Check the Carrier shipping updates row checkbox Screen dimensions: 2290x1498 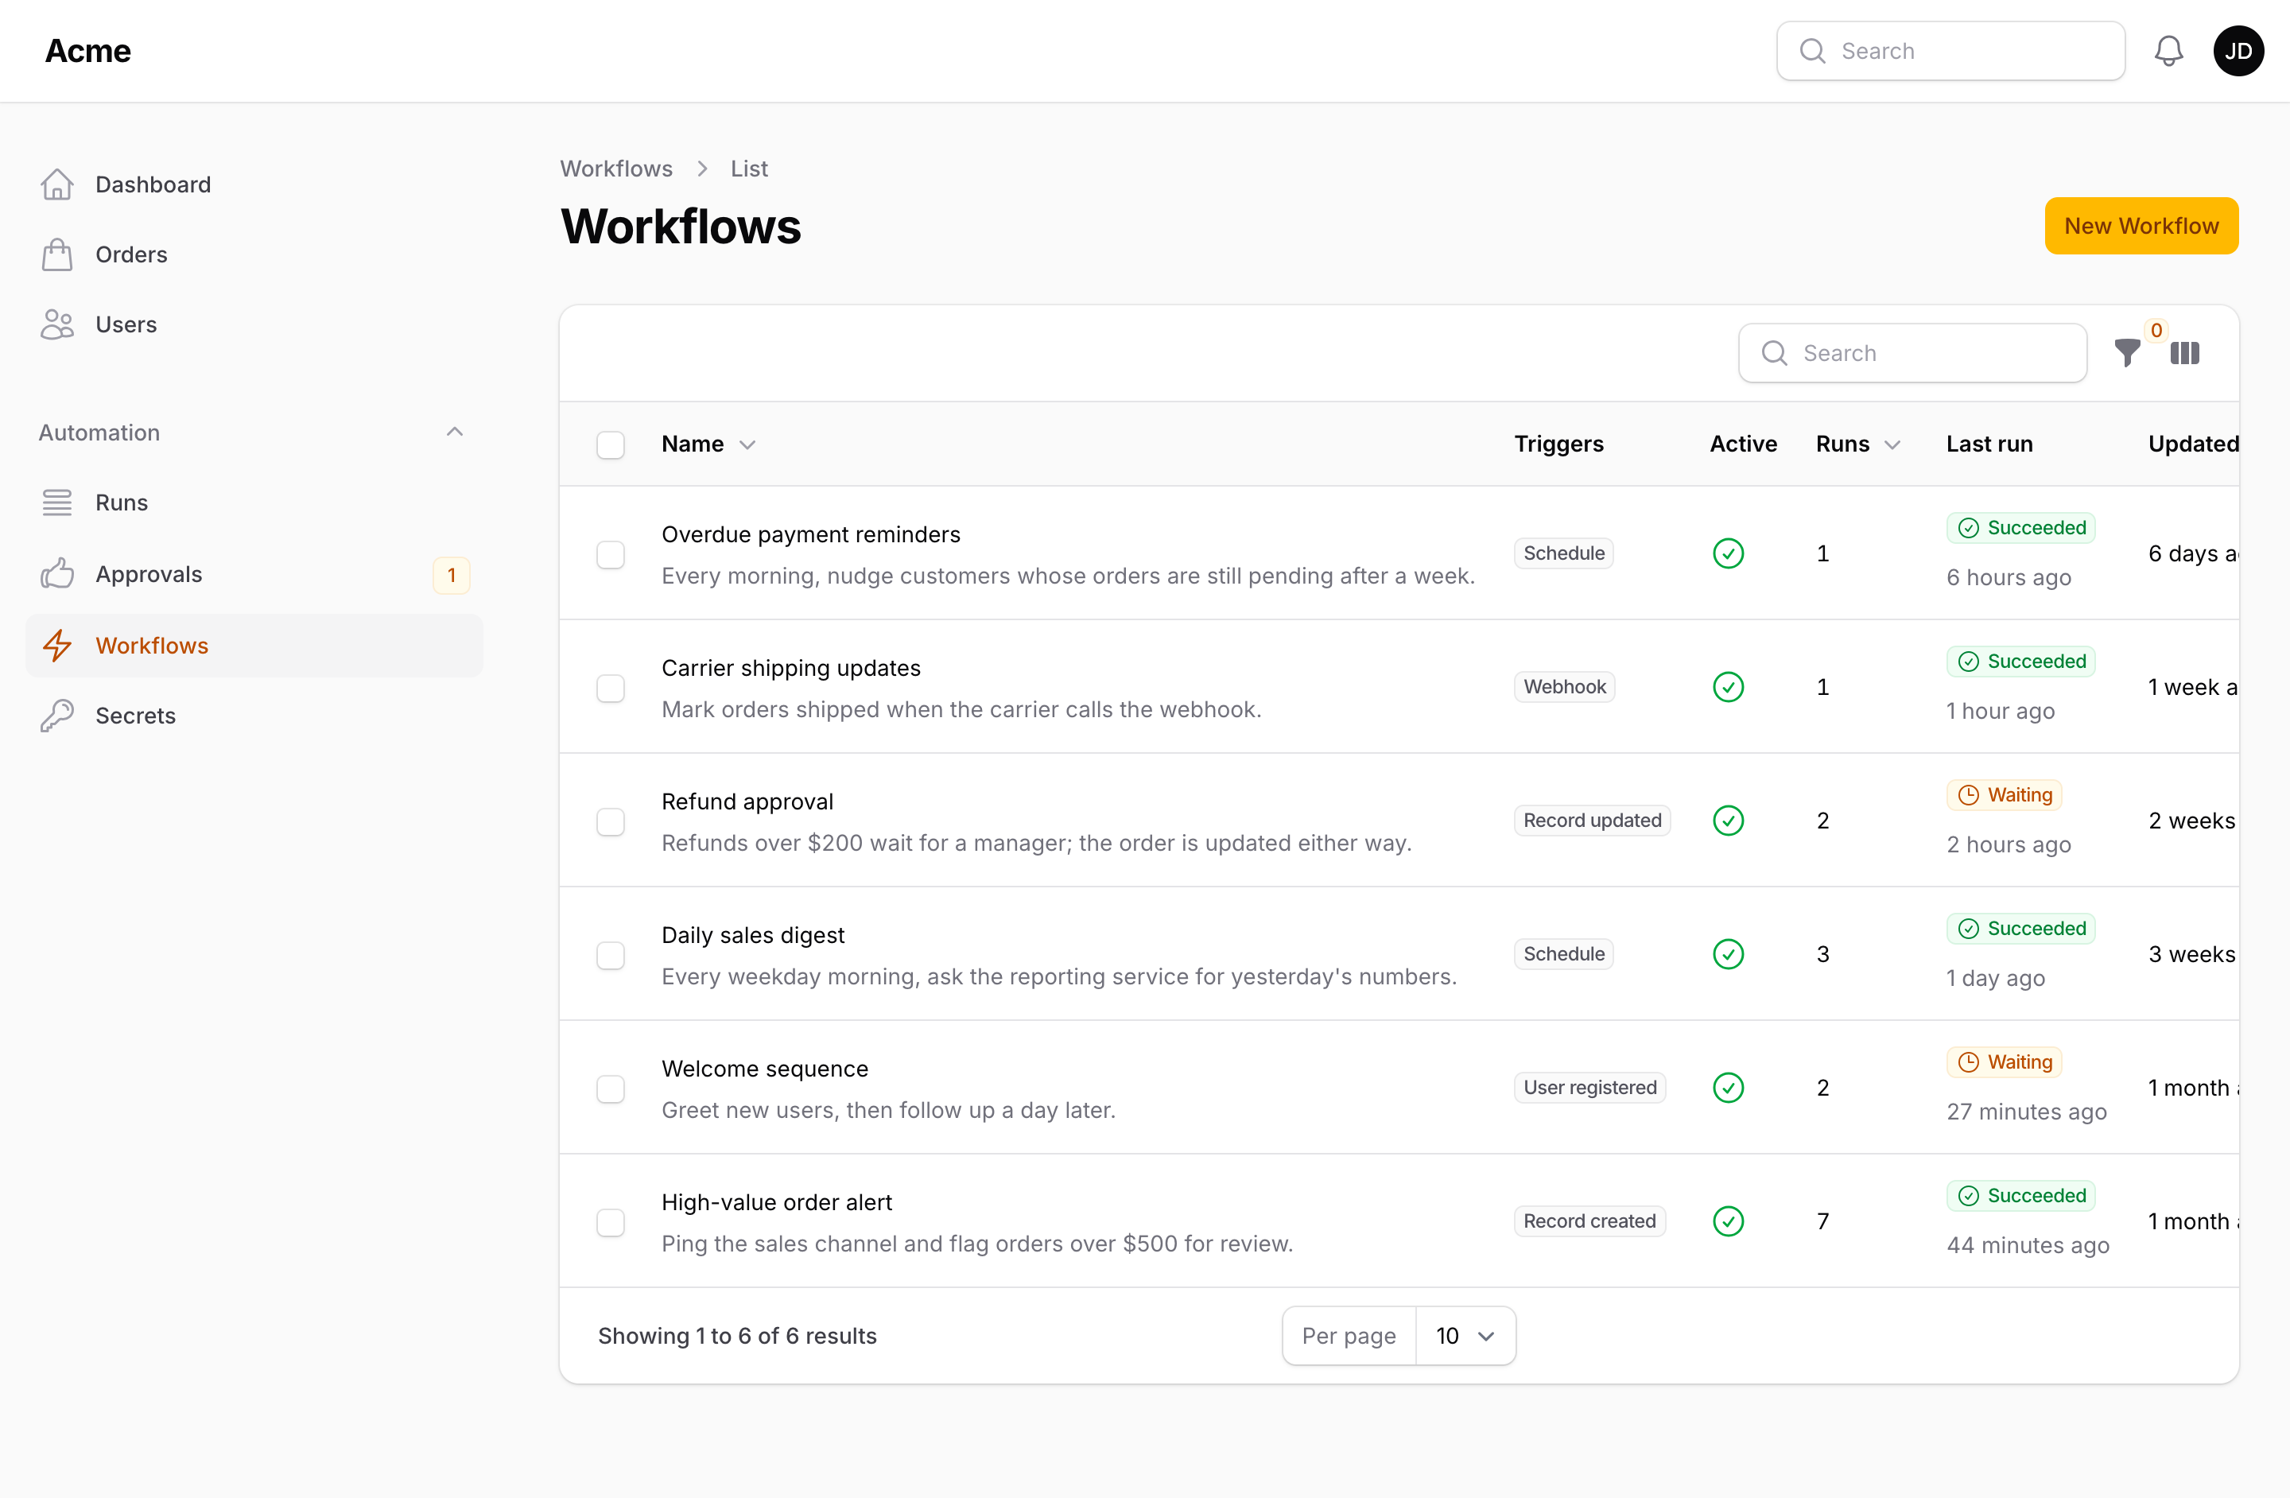[610, 688]
